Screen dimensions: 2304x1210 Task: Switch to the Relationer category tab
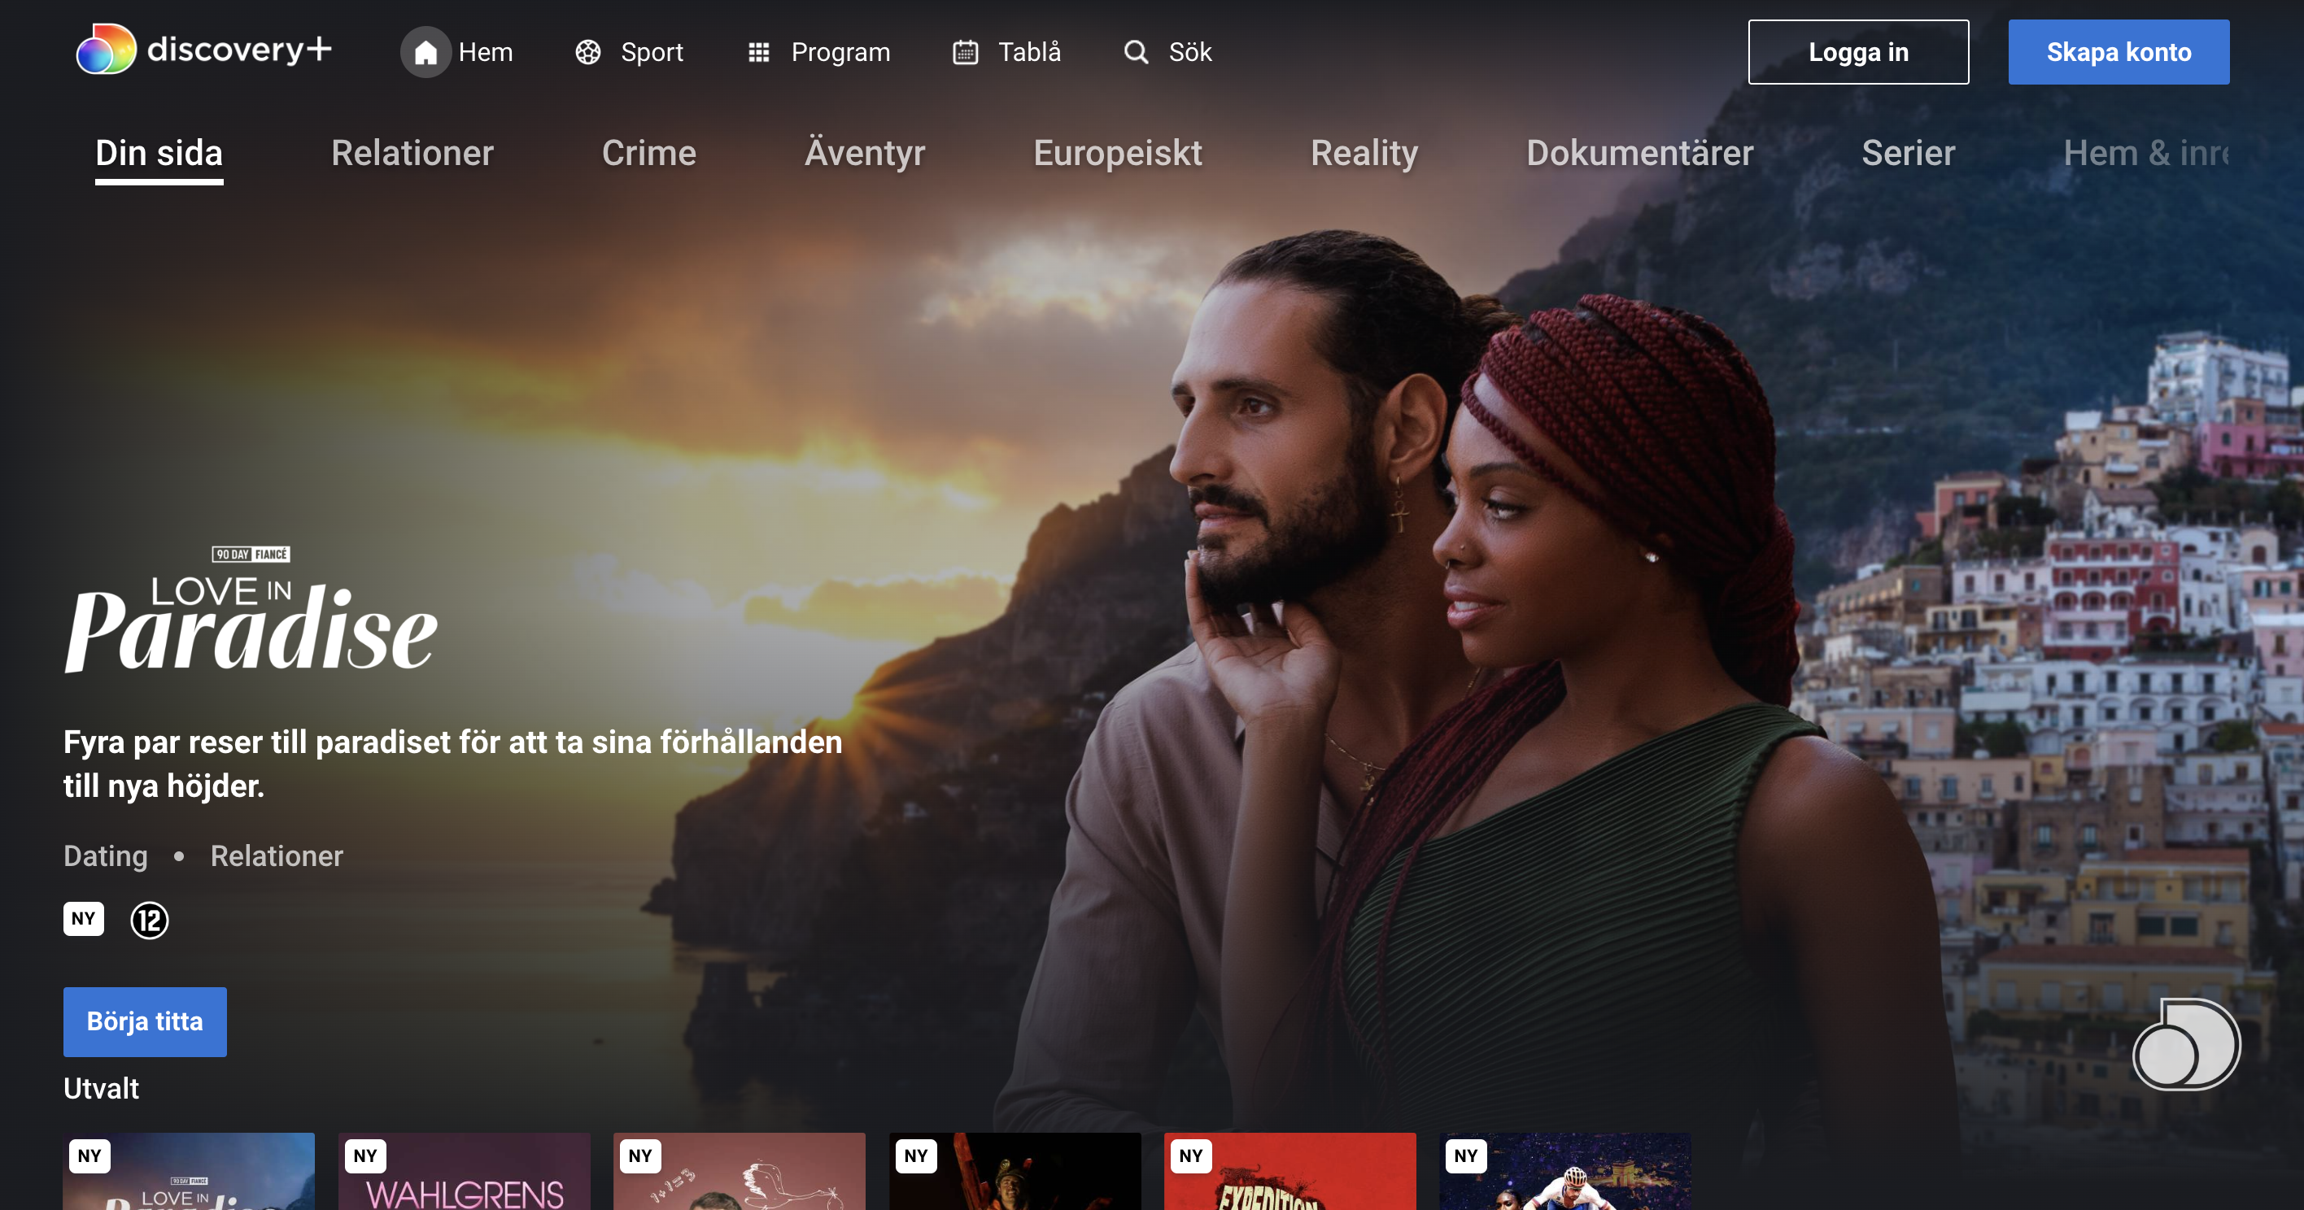coord(412,154)
